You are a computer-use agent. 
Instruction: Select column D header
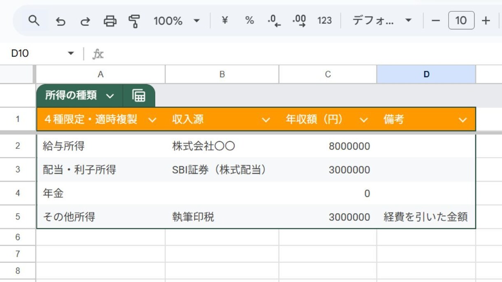coord(426,74)
